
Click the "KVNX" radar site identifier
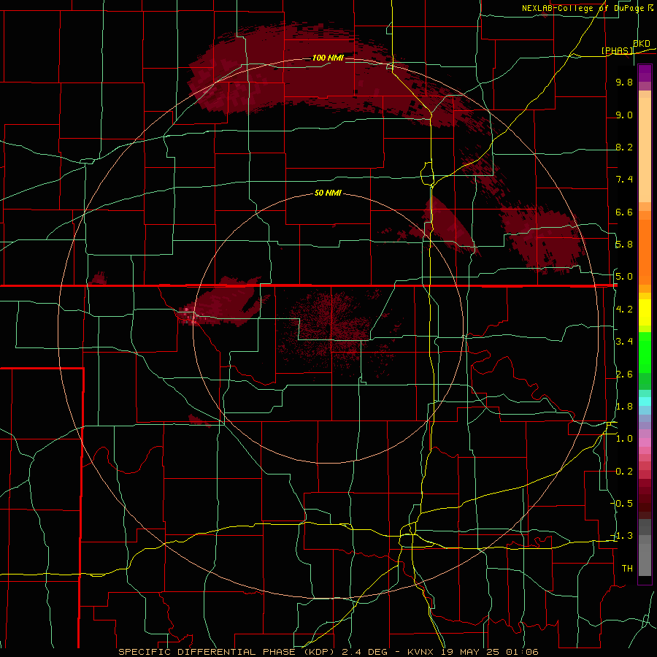[x=421, y=652]
